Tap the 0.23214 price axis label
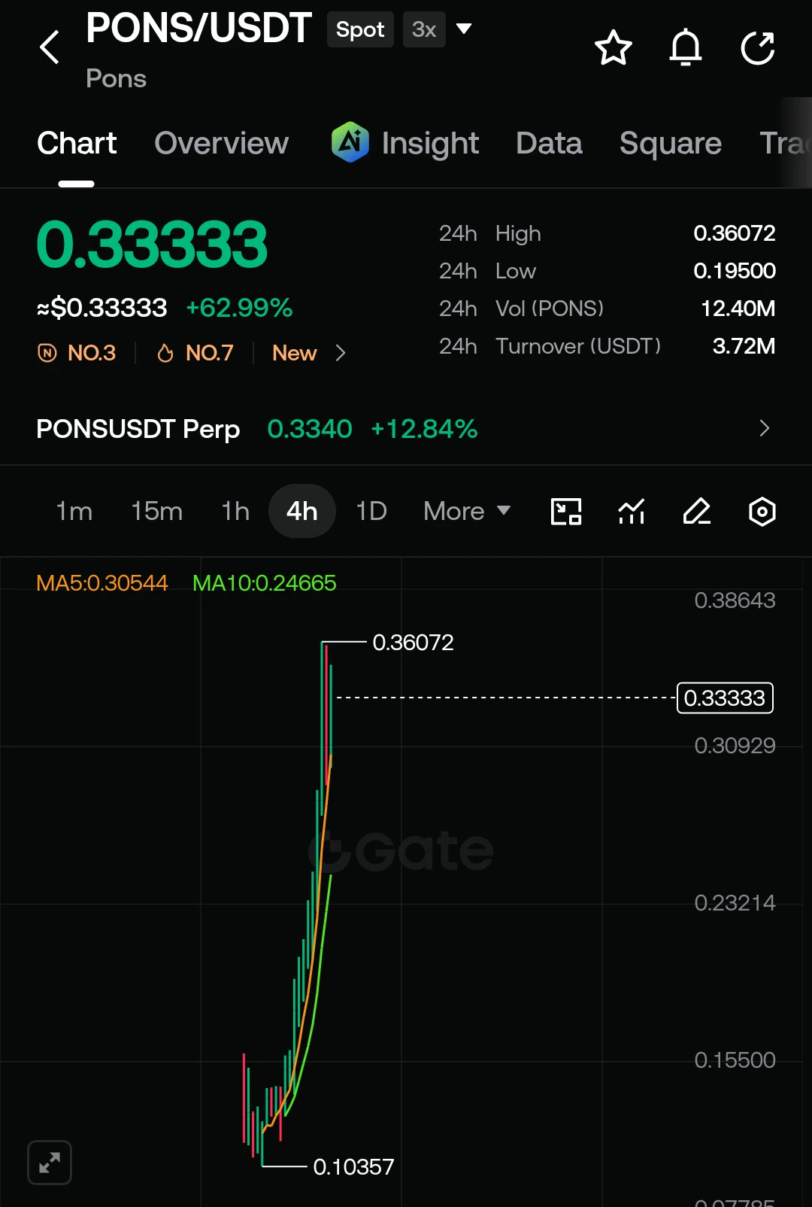812x1207 pixels. tap(735, 903)
